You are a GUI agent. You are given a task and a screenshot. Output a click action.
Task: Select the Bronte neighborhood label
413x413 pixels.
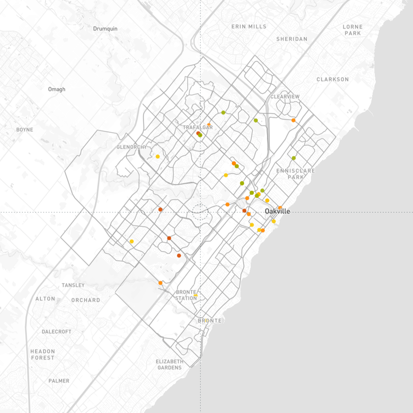[x=210, y=321]
